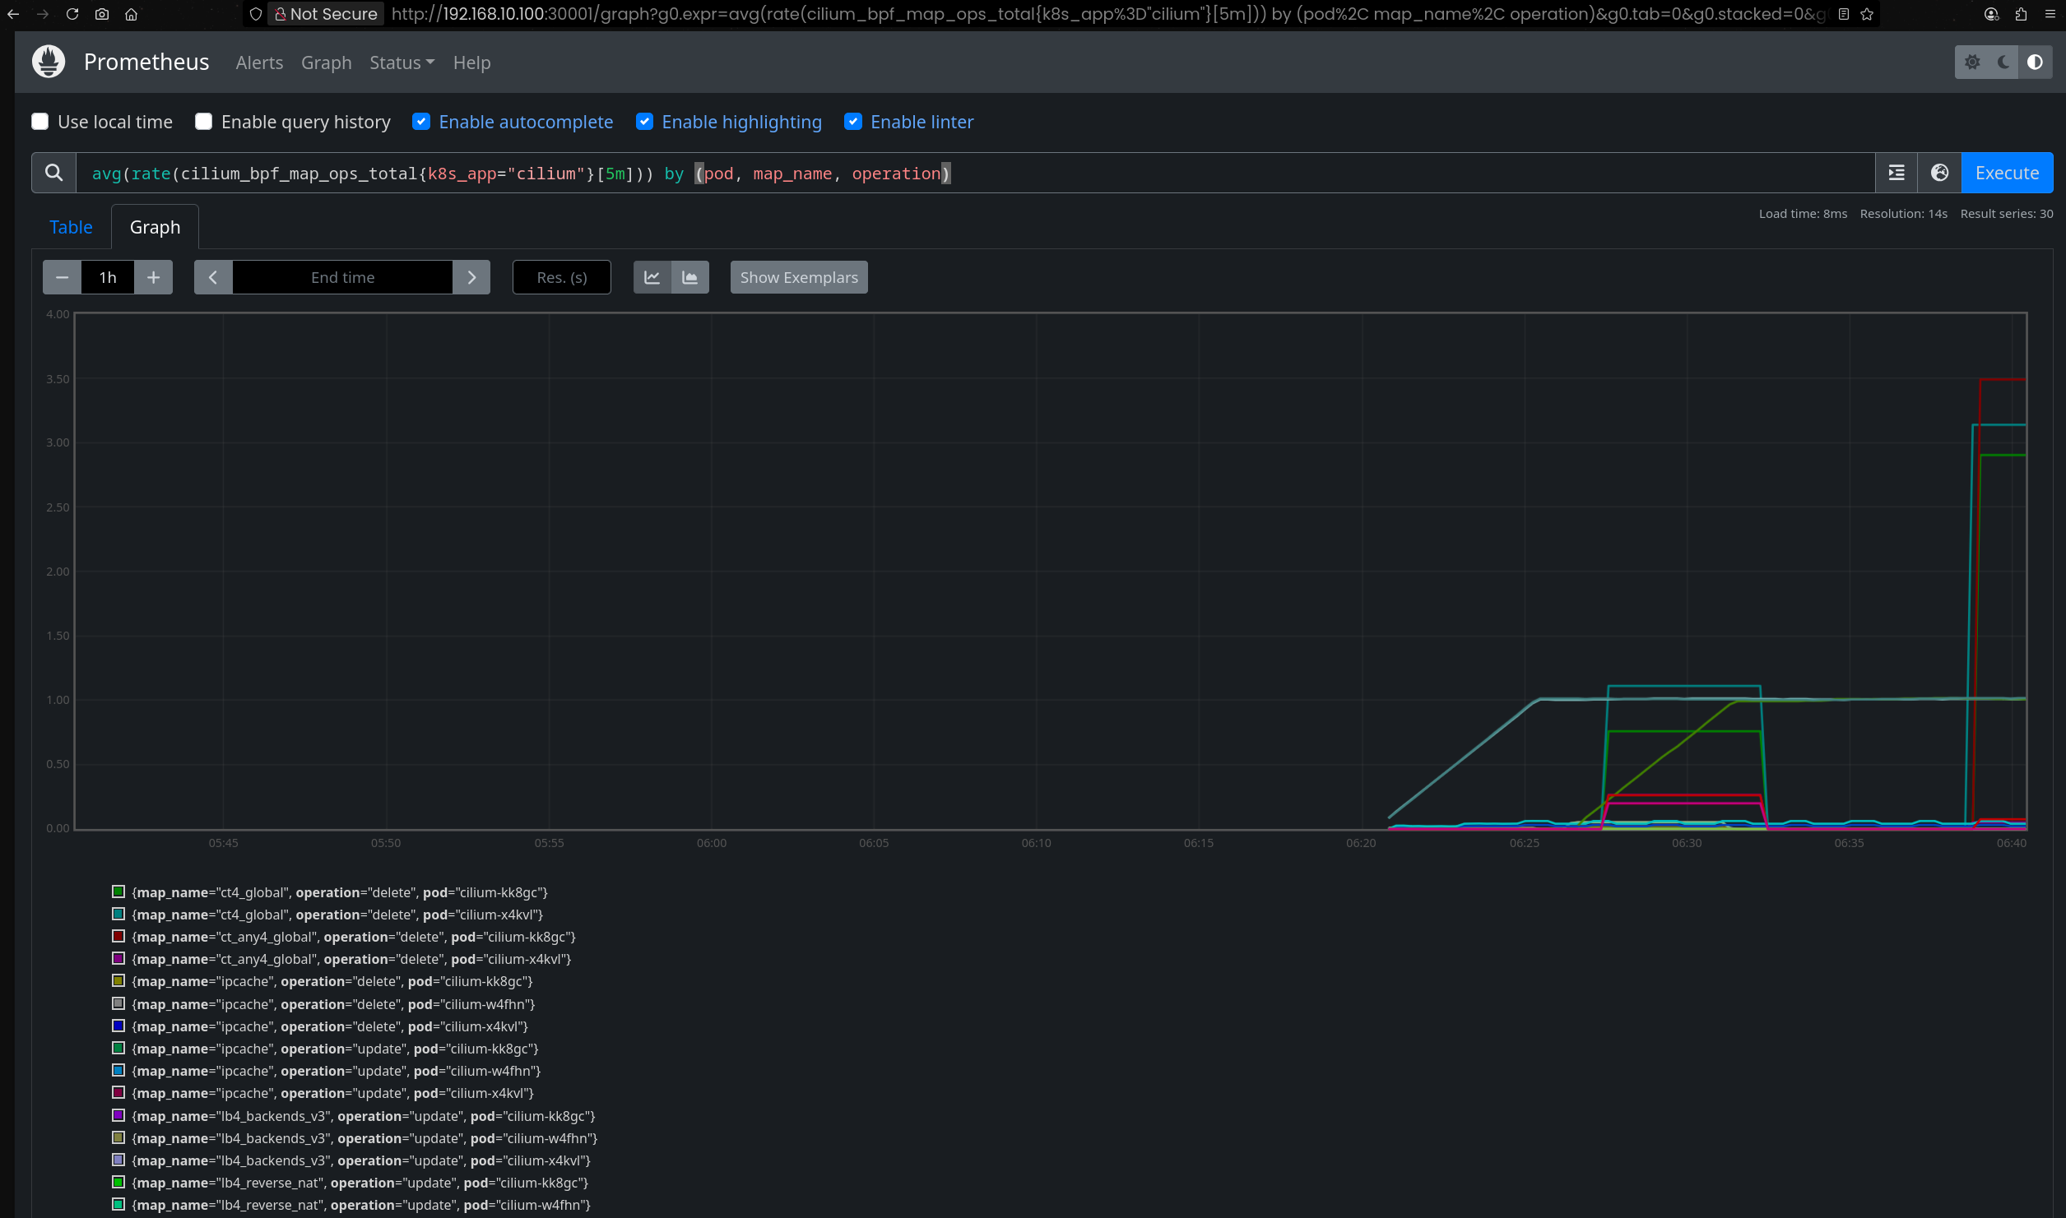Screen dimensions: 2066x1218
Task: Disable the Enable highlighting checkbox
Action: click(x=644, y=122)
